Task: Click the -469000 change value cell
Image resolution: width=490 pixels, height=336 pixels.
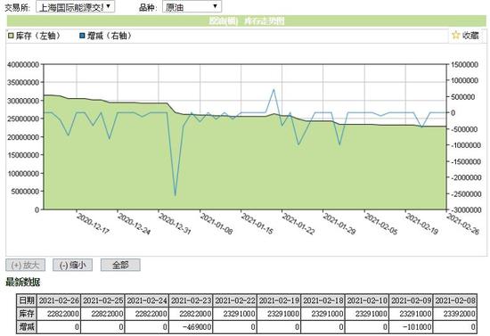Action: (191, 327)
